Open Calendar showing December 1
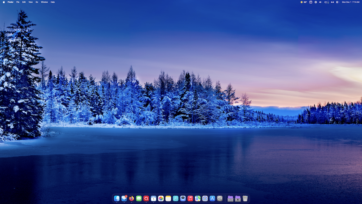This screenshot has width=362, height=204. coord(154,199)
